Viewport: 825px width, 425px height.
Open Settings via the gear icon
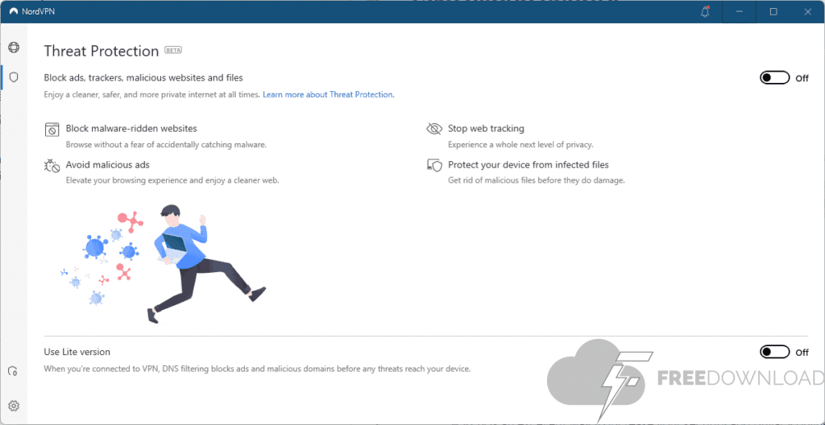point(14,406)
